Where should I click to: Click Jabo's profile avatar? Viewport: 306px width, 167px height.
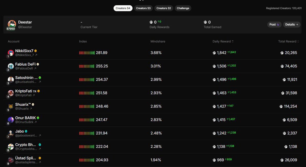pos(11,133)
